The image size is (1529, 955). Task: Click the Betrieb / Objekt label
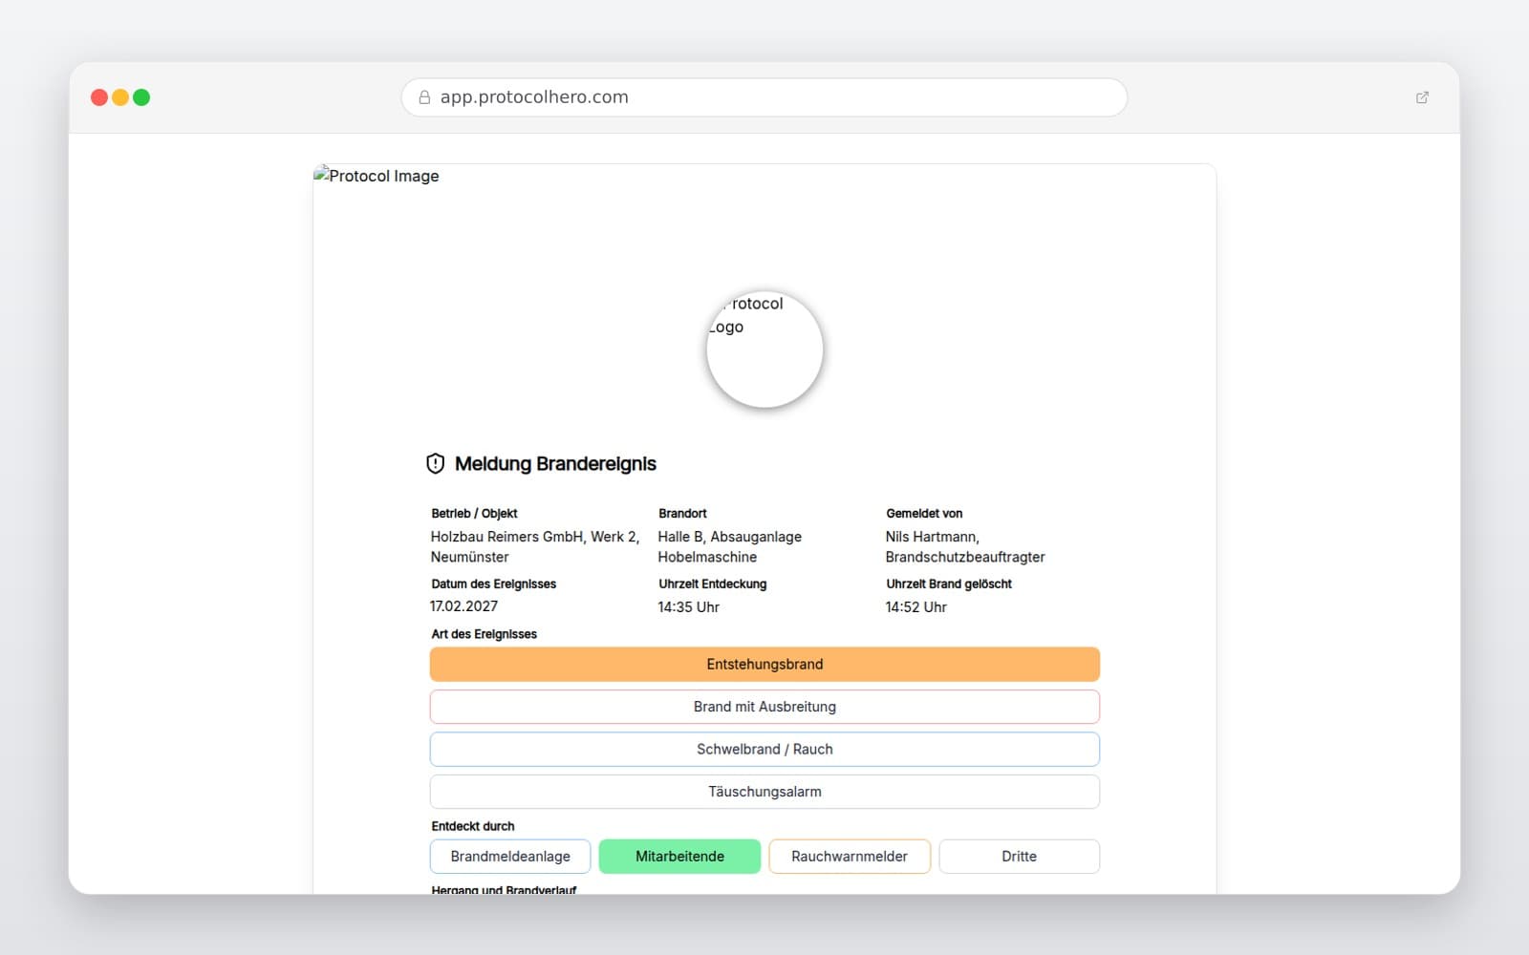[x=474, y=514]
